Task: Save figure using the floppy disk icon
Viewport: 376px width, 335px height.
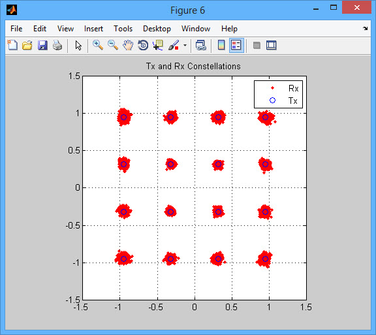Action: 42,45
